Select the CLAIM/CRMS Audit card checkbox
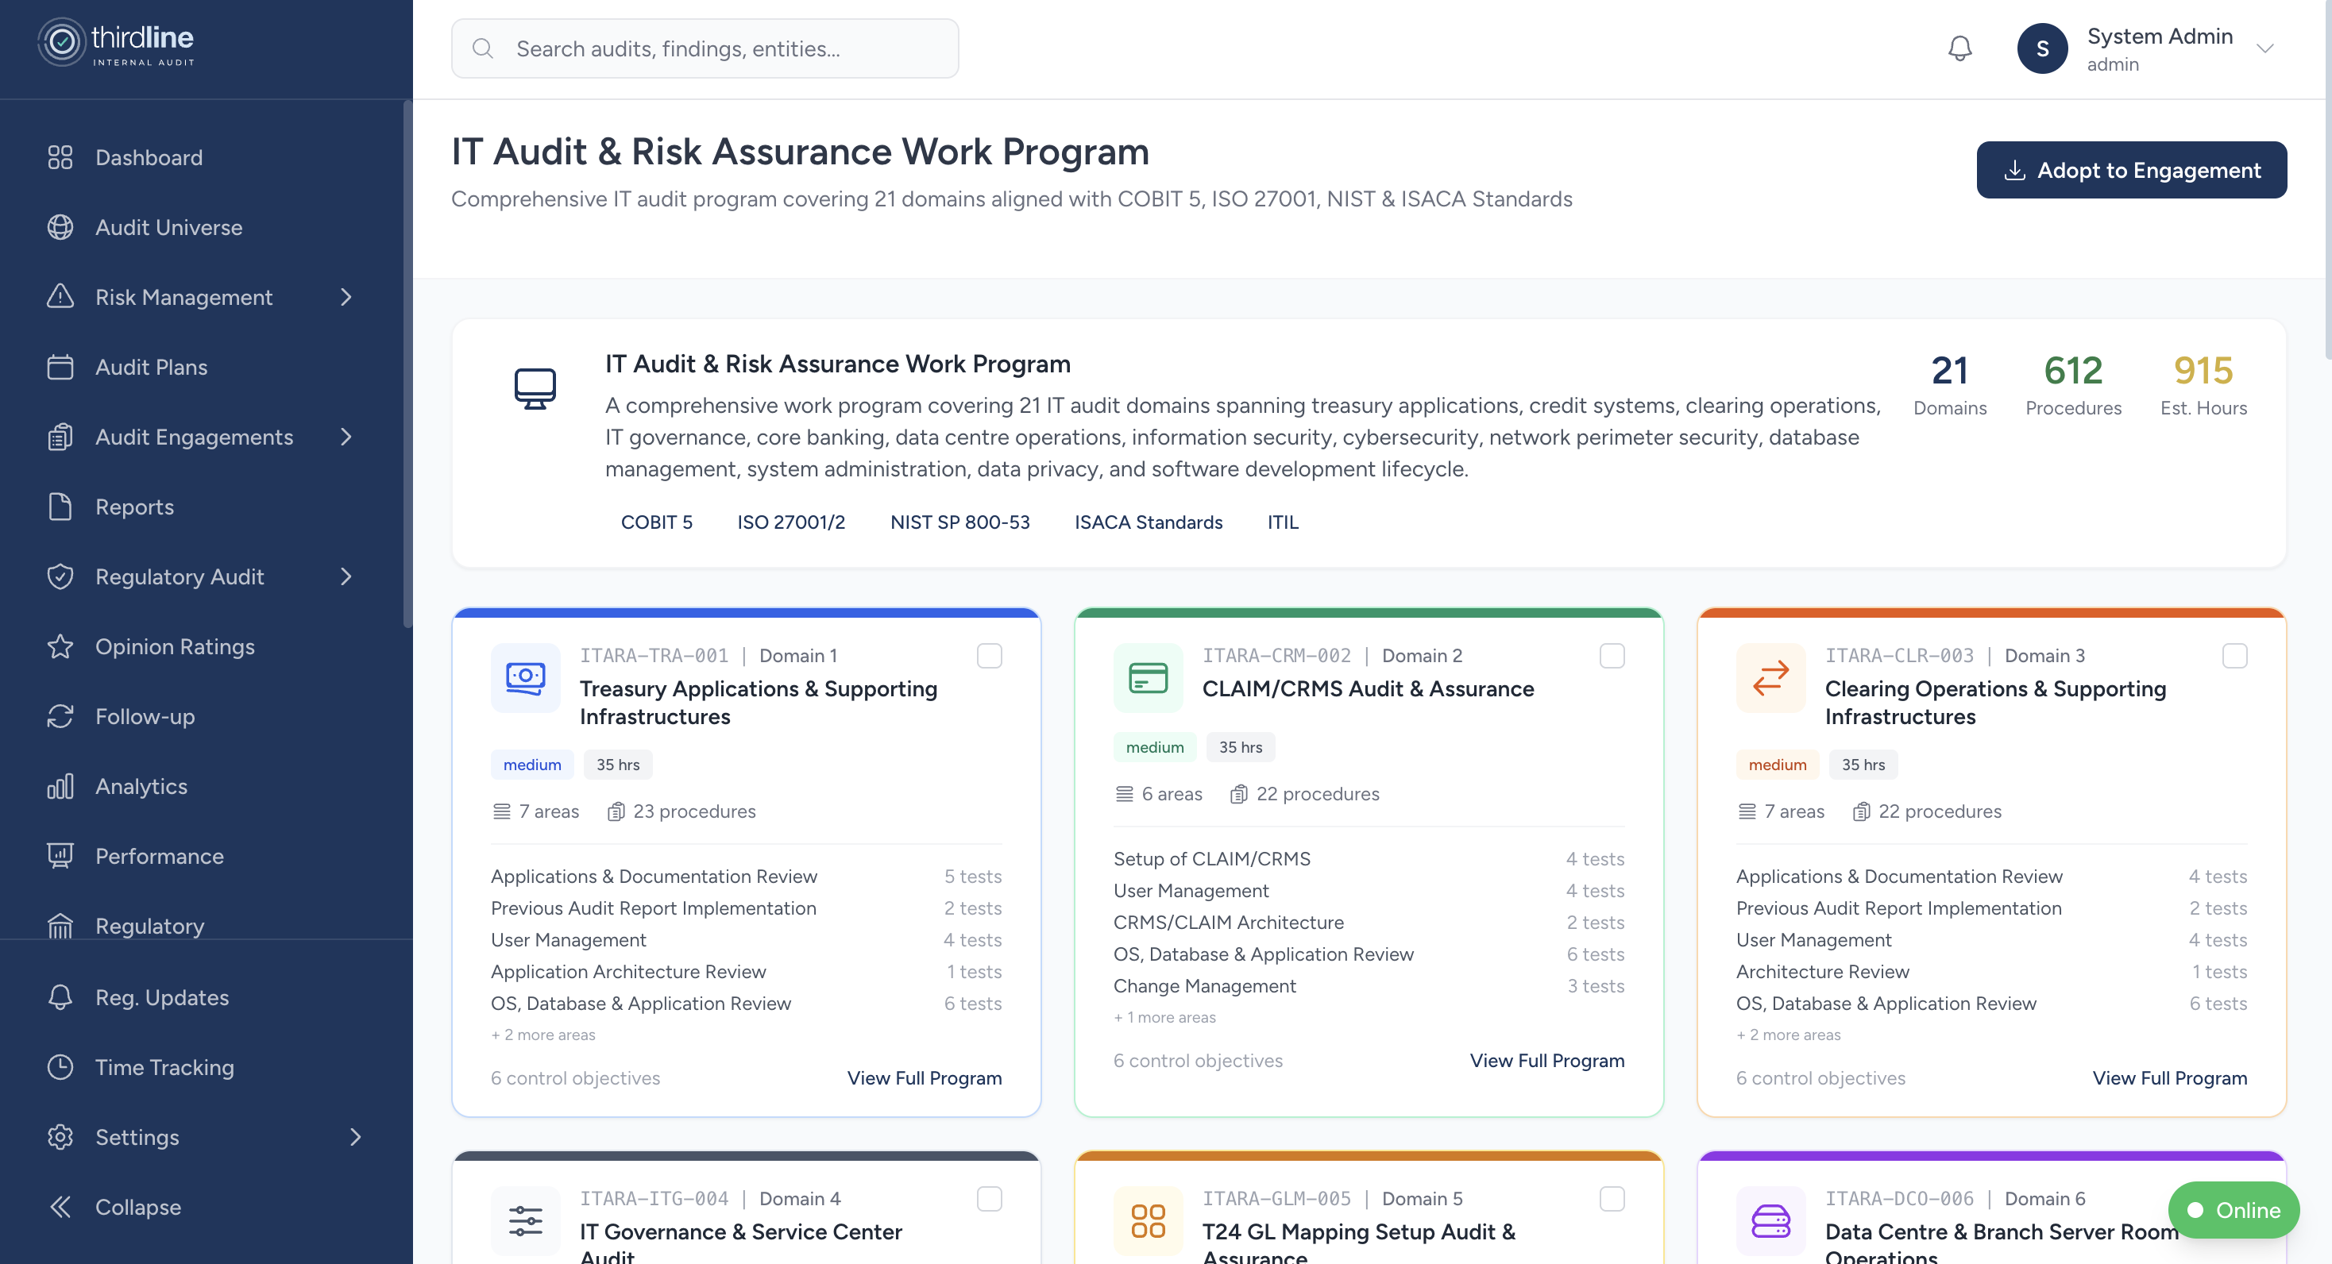The width and height of the screenshot is (2332, 1264). [1612, 655]
